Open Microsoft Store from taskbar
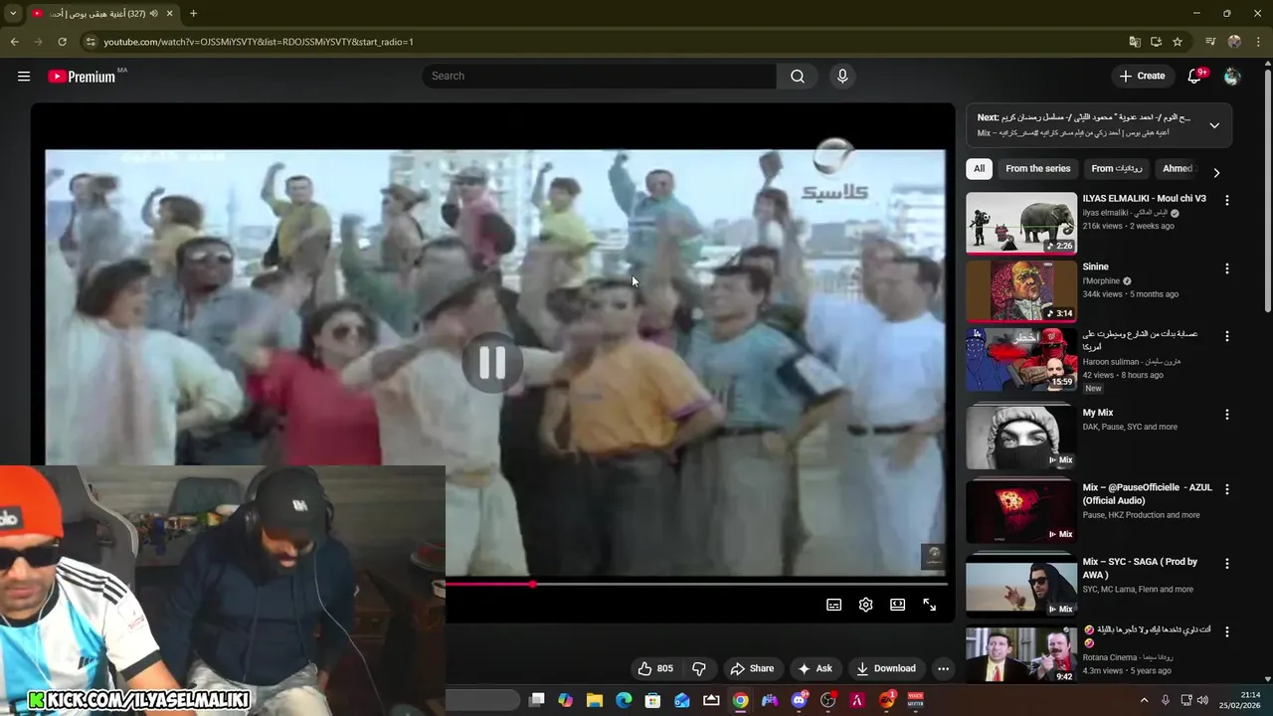 pyautogui.click(x=652, y=700)
